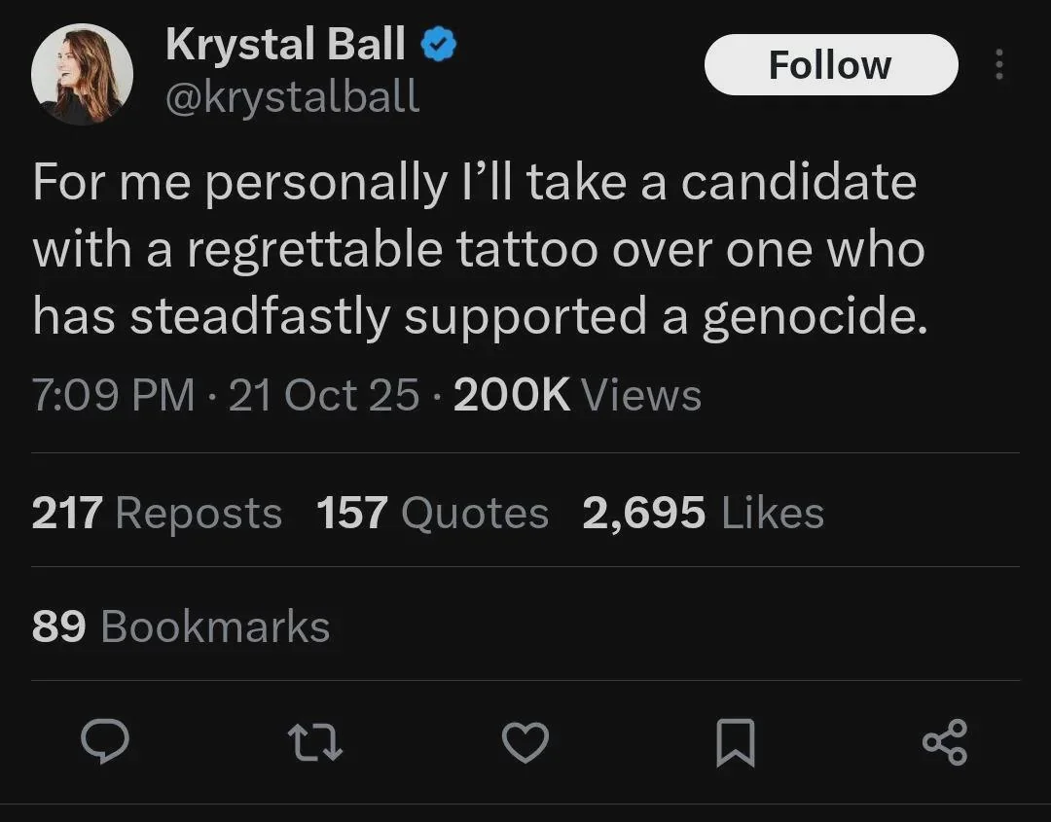
Task: Open the 157 Quotes list
Action: pyautogui.click(x=432, y=513)
